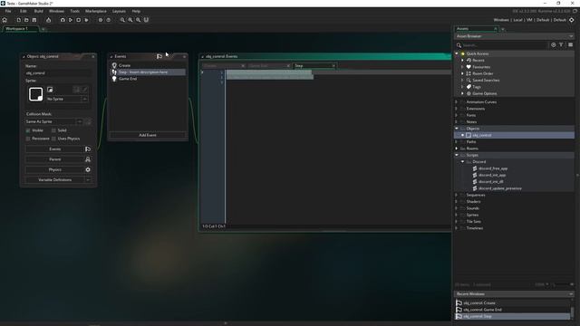Viewport: 580px width, 326px height.
Task: Expand the Rooms folder
Action: point(457,149)
